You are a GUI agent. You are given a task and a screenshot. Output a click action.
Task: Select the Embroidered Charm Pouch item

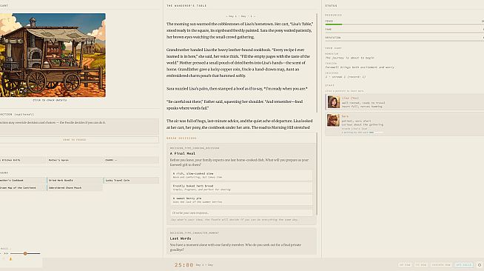point(75,187)
